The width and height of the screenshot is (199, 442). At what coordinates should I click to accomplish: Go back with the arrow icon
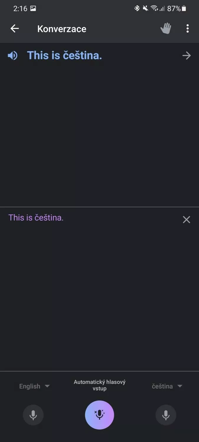click(14, 29)
